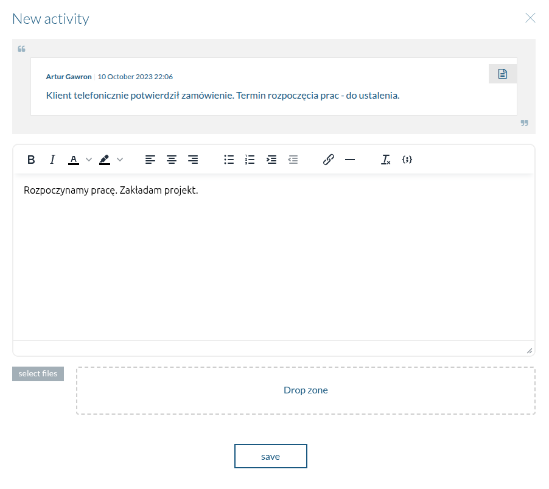Save the new activity
This screenshot has height=489, width=549.
[x=270, y=456]
